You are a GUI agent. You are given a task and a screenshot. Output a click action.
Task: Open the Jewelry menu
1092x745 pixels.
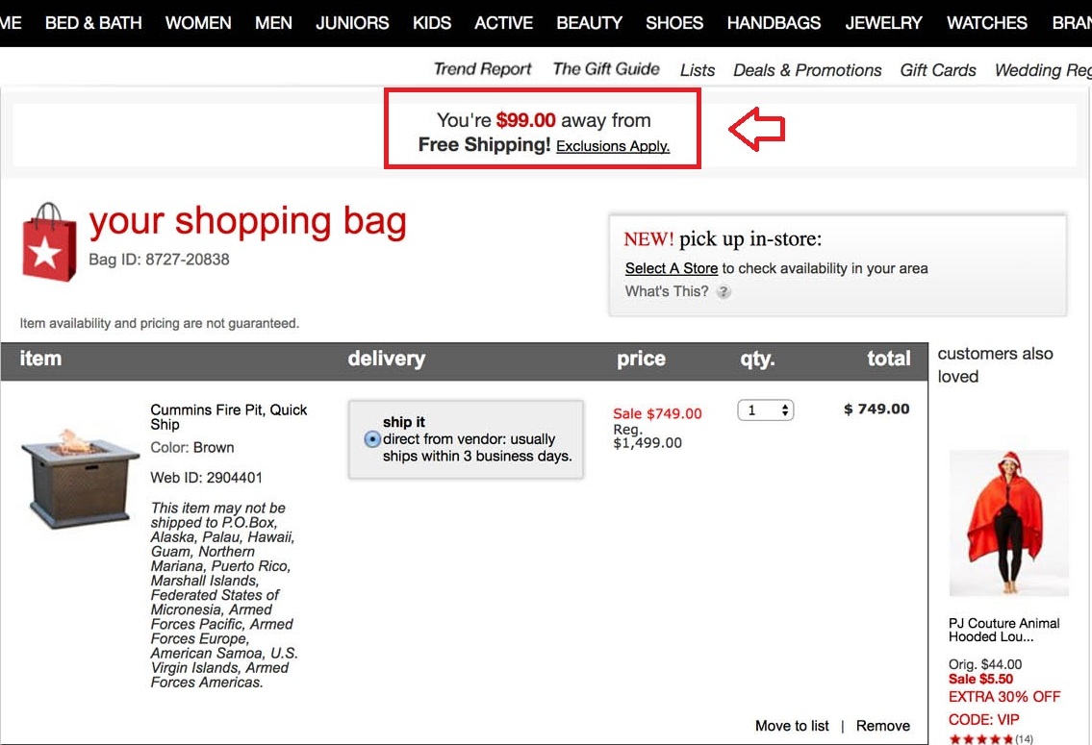(x=883, y=23)
